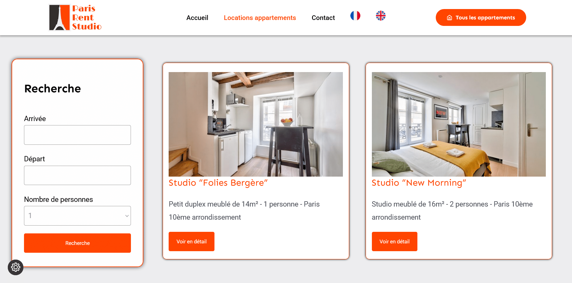The image size is (572, 283).
Task: Click the Tous les appartements button
Action: (481, 17)
